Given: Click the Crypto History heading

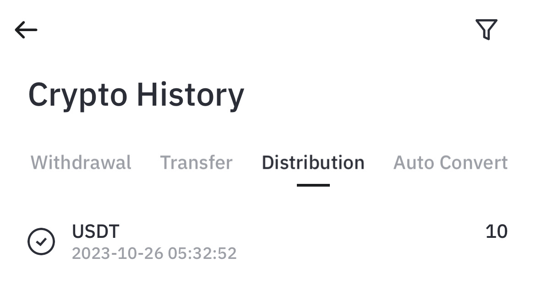Looking at the screenshot, I should click(x=136, y=95).
